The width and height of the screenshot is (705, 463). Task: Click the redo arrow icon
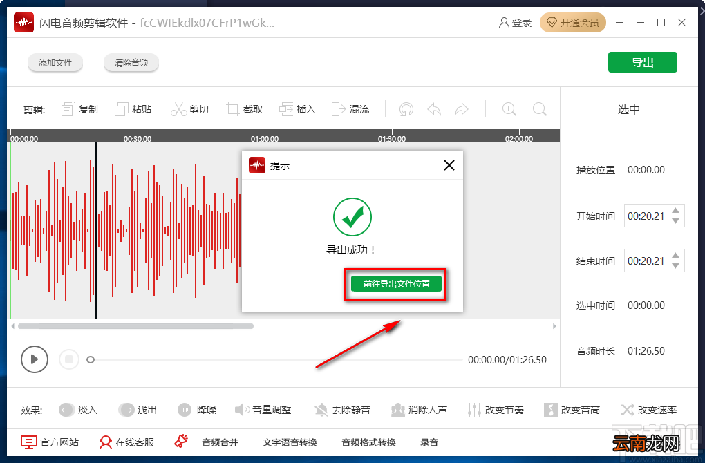(461, 109)
